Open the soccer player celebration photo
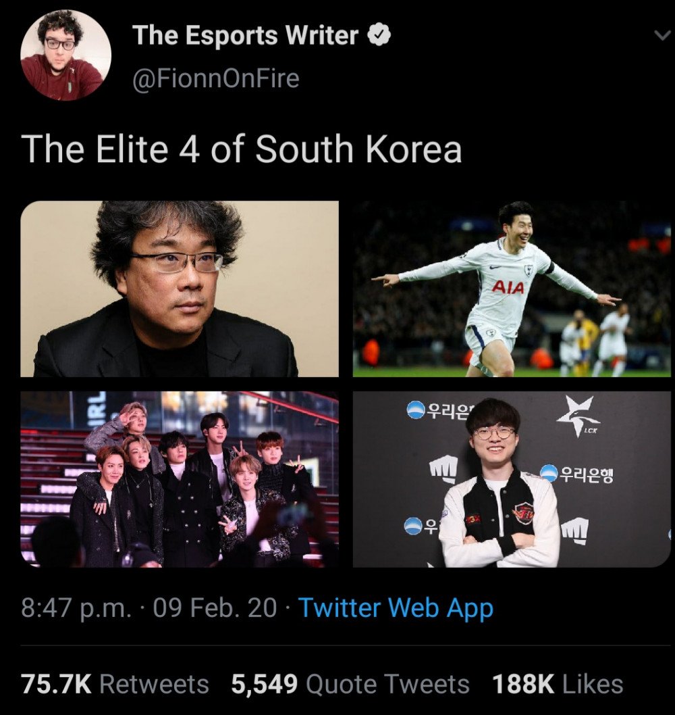 coord(512,289)
